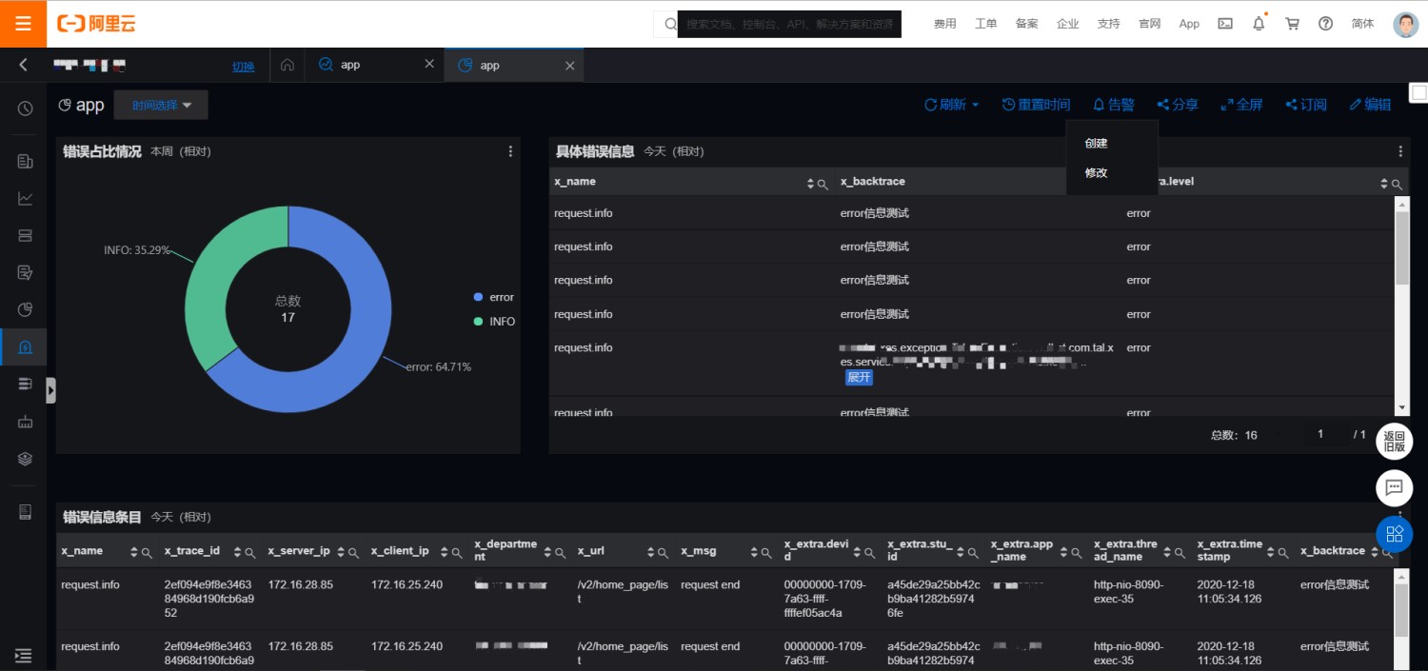The width and height of the screenshot is (1428, 671).
Task: Click the 'INFO: 35.29%' chart label
Action: coord(137,250)
